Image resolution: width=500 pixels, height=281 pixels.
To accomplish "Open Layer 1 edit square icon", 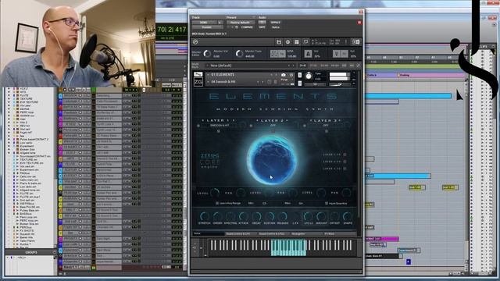I will pyautogui.click(x=219, y=131).
